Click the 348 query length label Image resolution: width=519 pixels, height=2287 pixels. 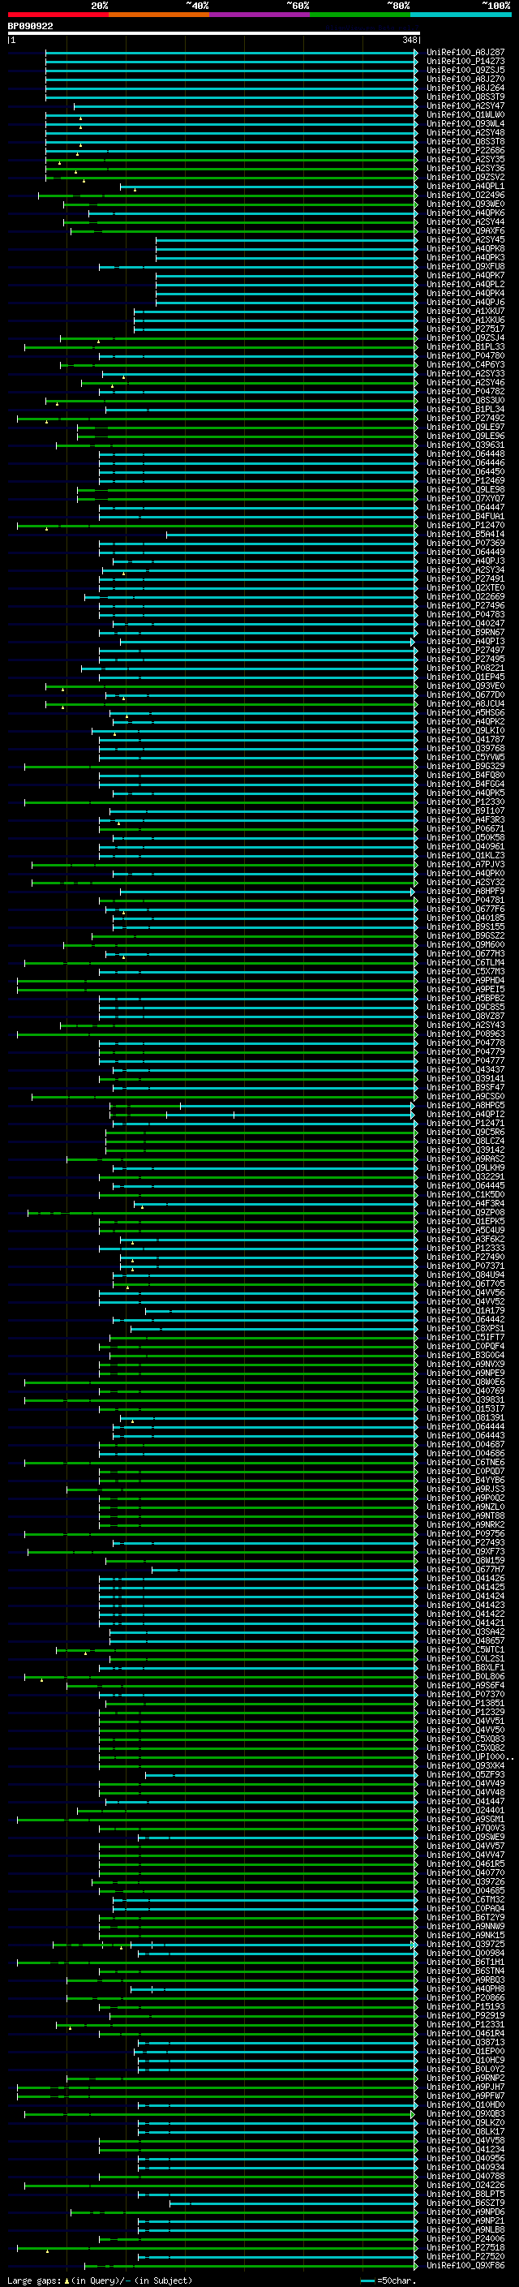coord(409,40)
